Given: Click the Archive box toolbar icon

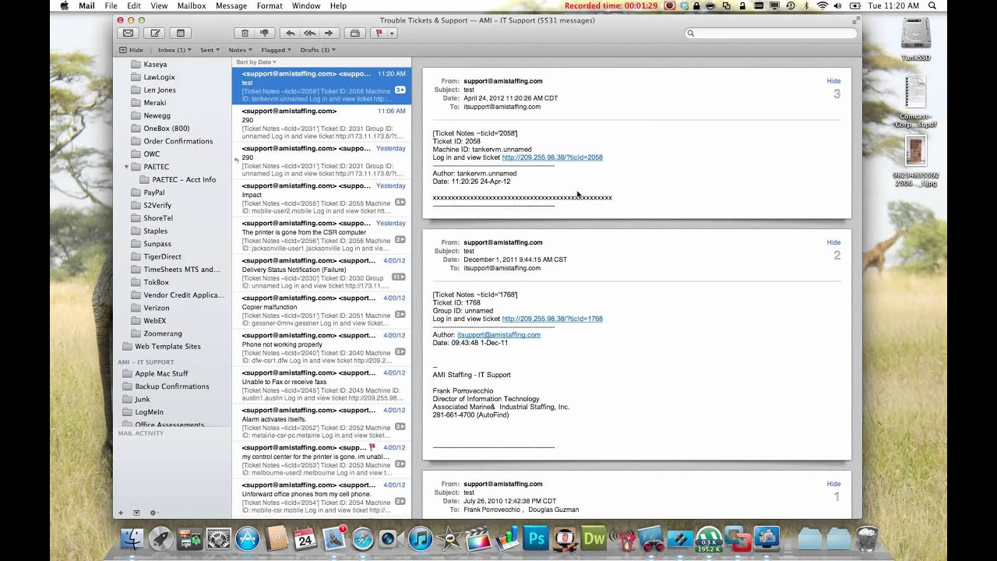Looking at the screenshot, I should pos(355,34).
